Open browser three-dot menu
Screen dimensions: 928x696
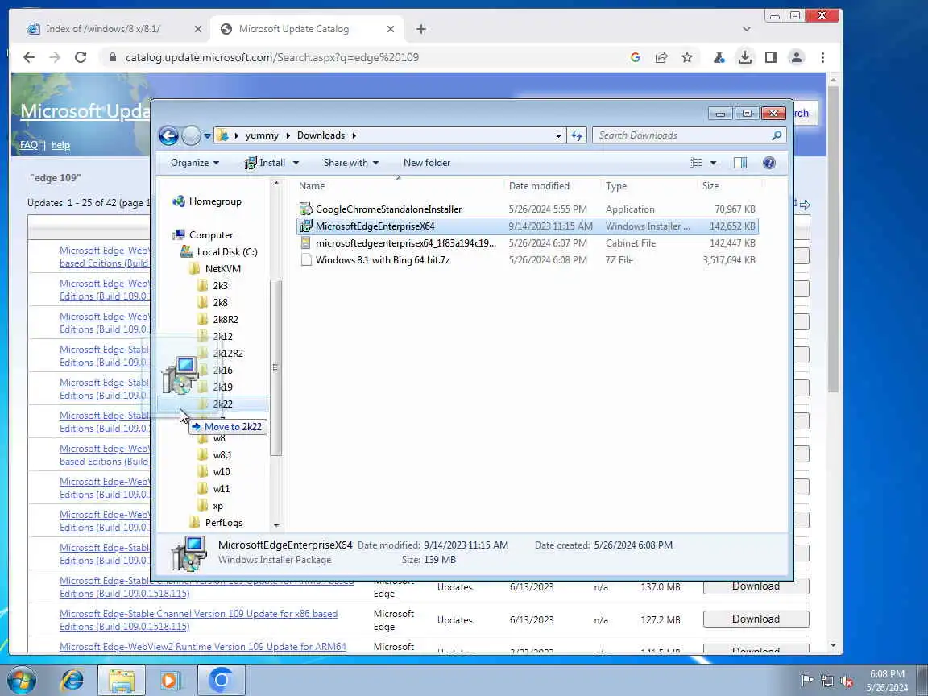pos(822,57)
